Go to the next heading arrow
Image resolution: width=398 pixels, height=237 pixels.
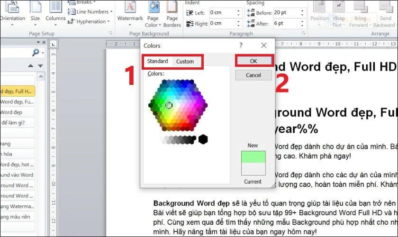point(40,66)
